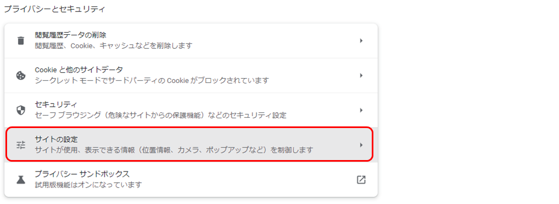Open 閲覧履歴データの削除 title
This screenshot has height=204, width=559.
(71, 35)
